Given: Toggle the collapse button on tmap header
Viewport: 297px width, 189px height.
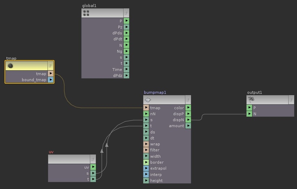Looking at the screenshot, I should tap(51, 66).
